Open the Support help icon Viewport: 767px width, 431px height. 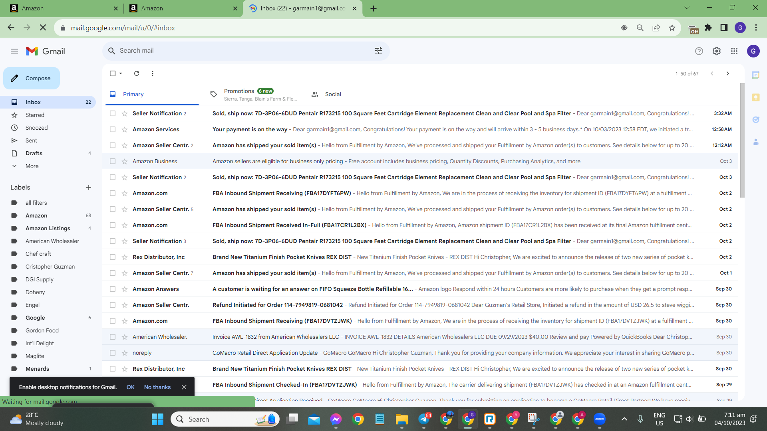699,51
